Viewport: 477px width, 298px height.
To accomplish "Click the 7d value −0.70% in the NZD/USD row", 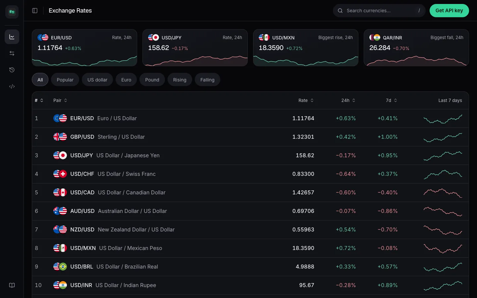I will (x=388, y=229).
